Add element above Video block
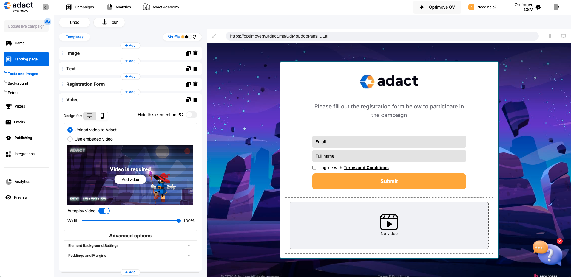571x277 pixels. 130,92
